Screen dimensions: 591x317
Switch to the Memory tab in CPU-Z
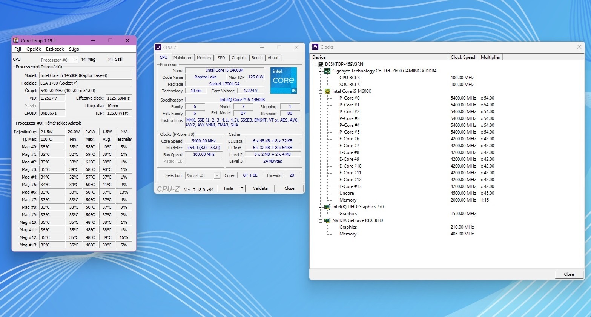[204, 58]
